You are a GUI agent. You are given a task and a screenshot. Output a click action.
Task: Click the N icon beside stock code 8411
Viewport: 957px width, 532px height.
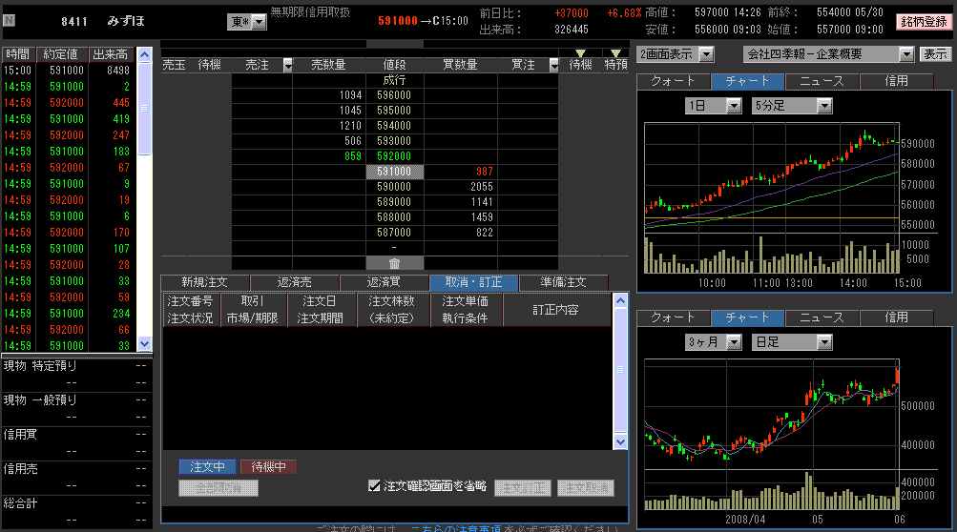pyautogui.click(x=9, y=20)
